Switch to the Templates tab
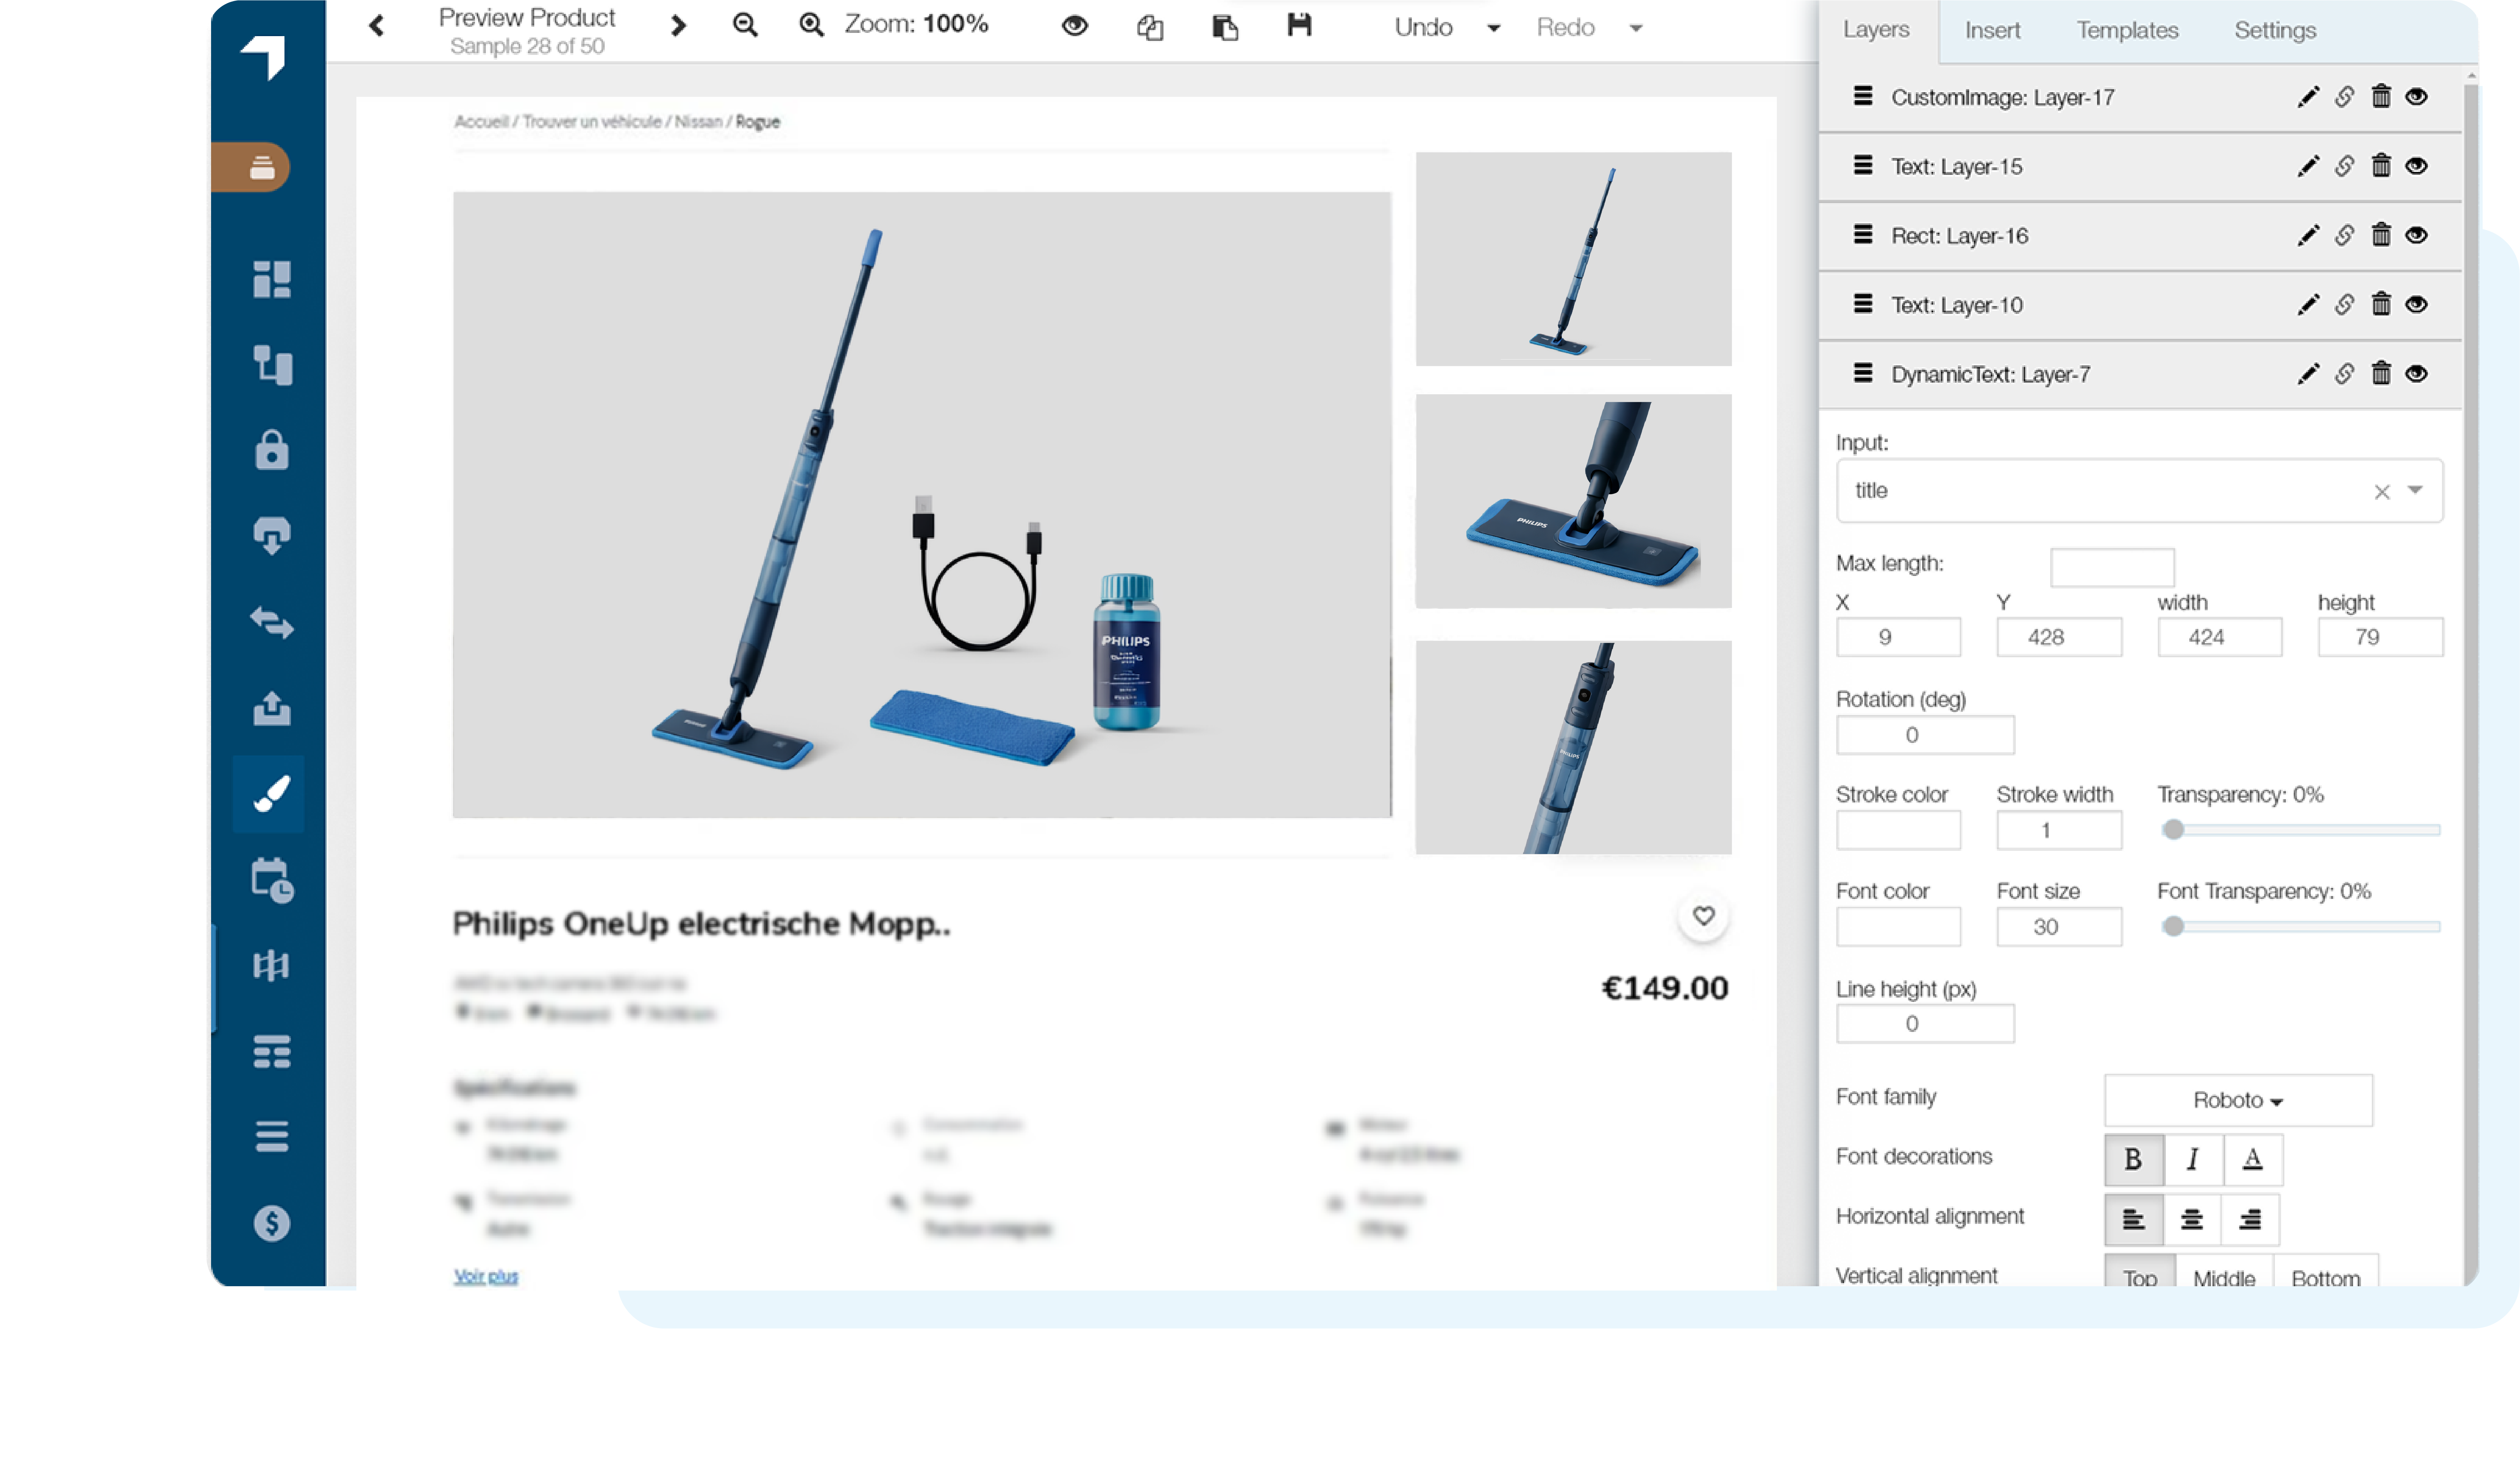This screenshot has width=2520, height=1460. click(x=2126, y=30)
